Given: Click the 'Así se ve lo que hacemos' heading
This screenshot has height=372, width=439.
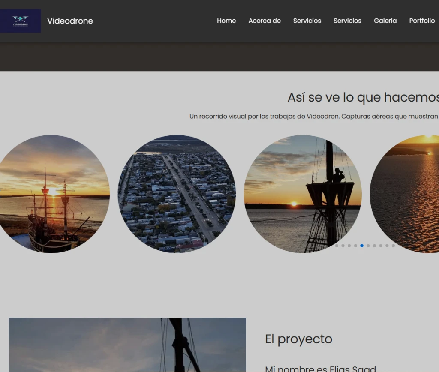Looking at the screenshot, I should pos(363,97).
